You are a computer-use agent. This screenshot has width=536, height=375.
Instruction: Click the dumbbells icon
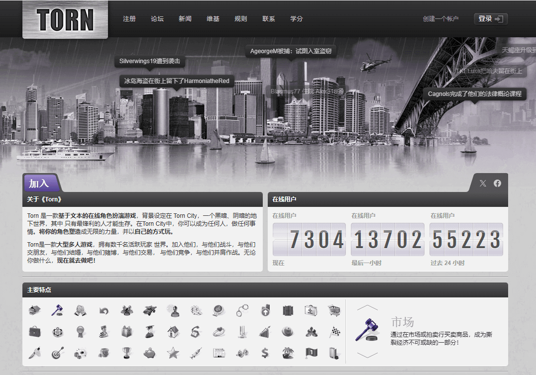[x=242, y=353]
